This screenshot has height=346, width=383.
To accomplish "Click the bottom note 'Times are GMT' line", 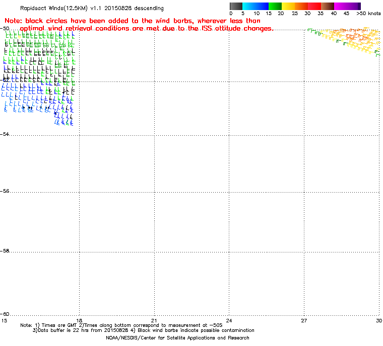I will [121, 325].
